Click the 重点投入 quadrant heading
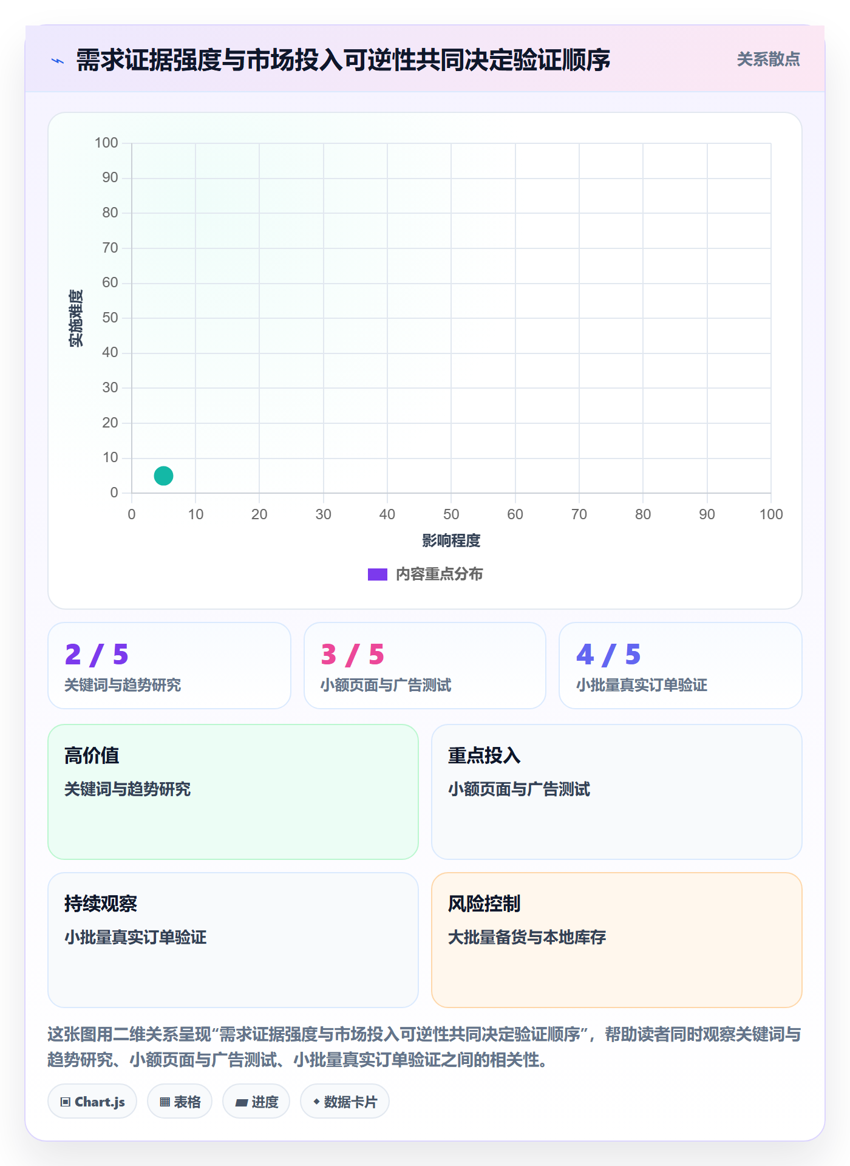This screenshot has height=1166, width=850. (x=484, y=755)
